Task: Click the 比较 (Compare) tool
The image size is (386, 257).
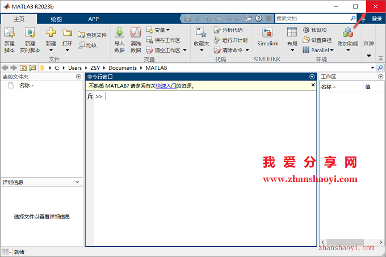Action: point(87,45)
